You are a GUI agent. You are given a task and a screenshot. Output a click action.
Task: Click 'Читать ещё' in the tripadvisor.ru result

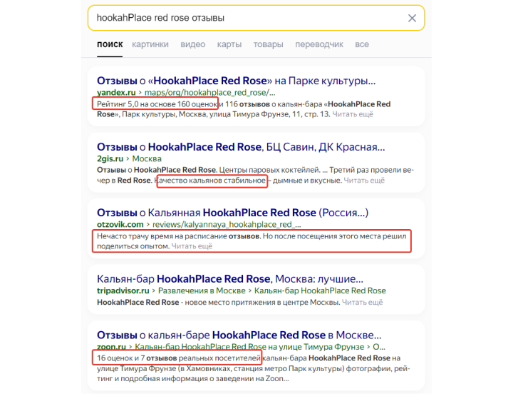click(x=362, y=302)
